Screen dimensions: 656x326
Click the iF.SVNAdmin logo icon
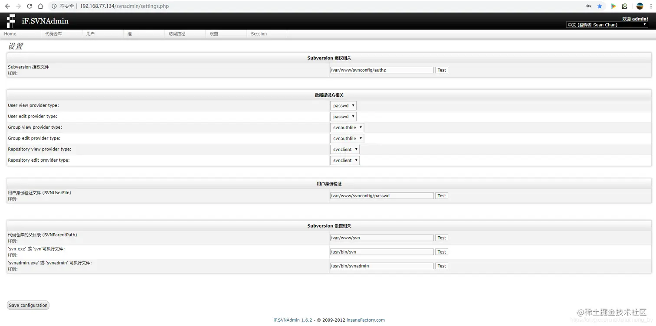point(11,21)
